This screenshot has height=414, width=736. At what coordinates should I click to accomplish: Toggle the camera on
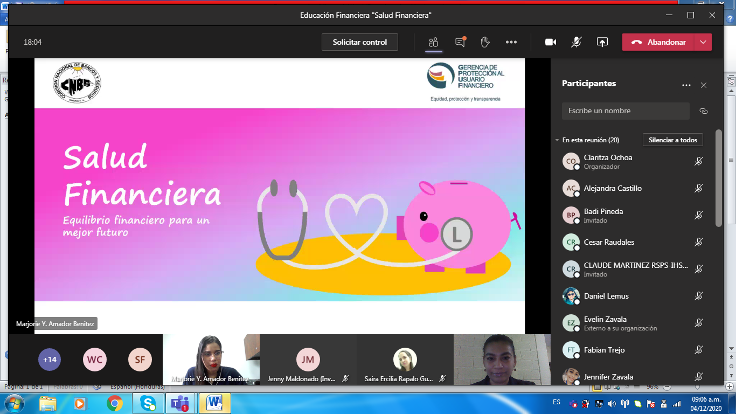[551, 42]
